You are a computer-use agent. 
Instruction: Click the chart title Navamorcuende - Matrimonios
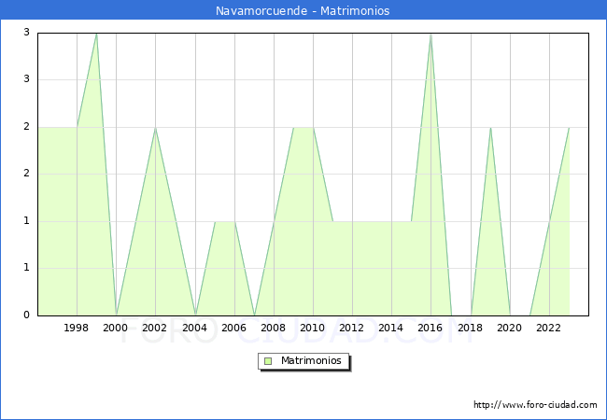pos(303,10)
